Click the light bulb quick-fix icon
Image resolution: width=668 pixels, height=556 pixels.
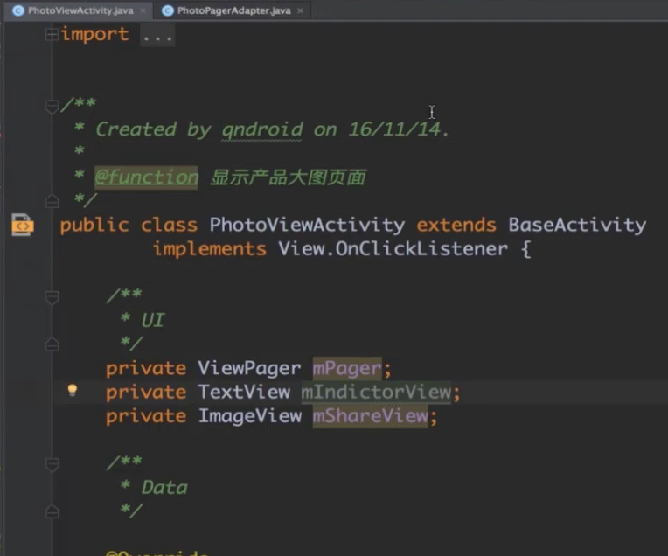[x=73, y=391]
